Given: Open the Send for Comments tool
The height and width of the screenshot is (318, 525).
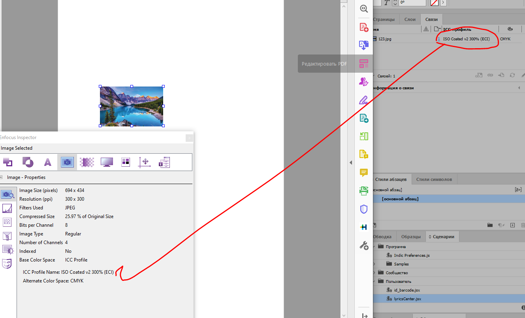Looking at the screenshot, I should coord(364,154).
